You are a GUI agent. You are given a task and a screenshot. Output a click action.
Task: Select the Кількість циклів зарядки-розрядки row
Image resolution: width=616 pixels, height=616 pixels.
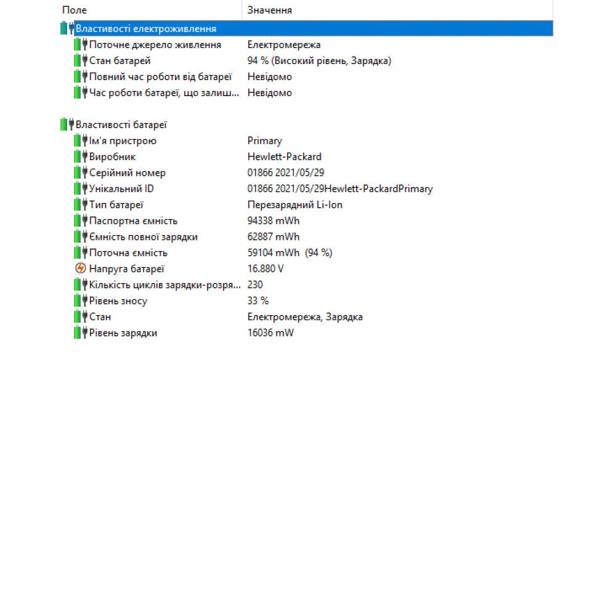pos(164,285)
